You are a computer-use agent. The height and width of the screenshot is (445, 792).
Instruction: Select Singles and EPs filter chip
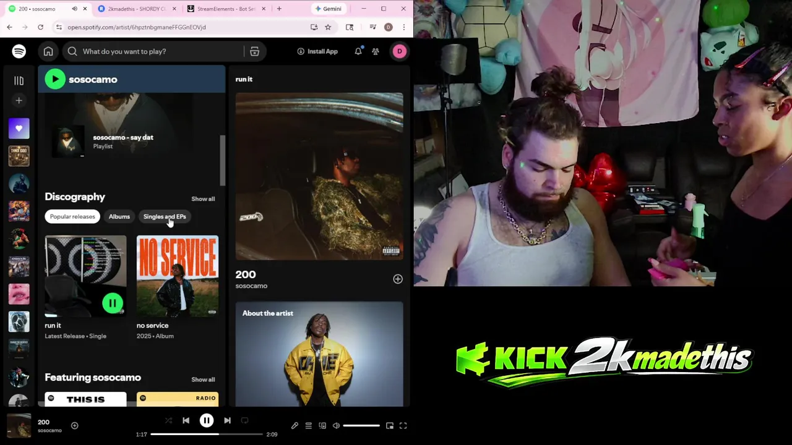click(x=165, y=216)
